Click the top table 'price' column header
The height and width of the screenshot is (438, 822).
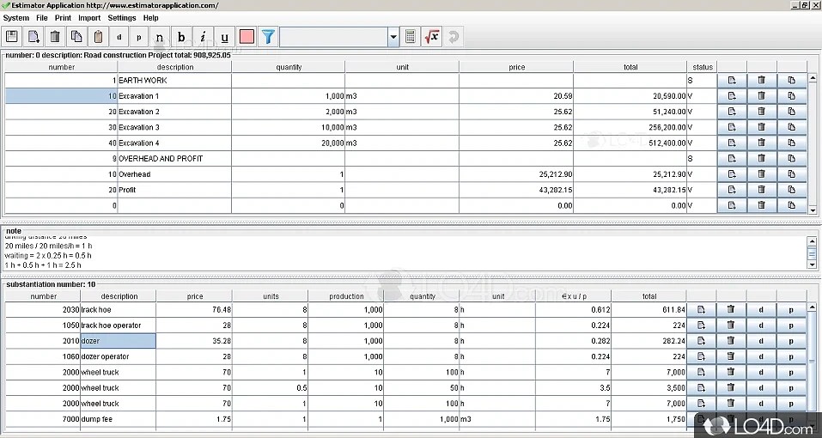pos(516,67)
